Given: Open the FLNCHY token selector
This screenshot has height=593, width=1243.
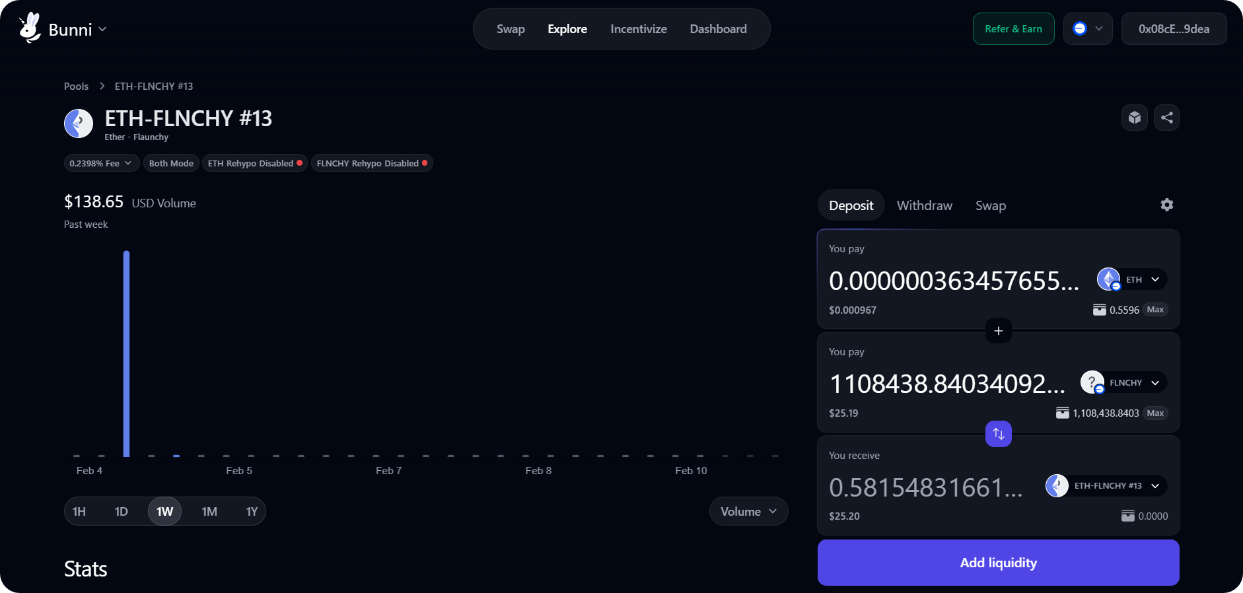Looking at the screenshot, I should point(1124,383).
